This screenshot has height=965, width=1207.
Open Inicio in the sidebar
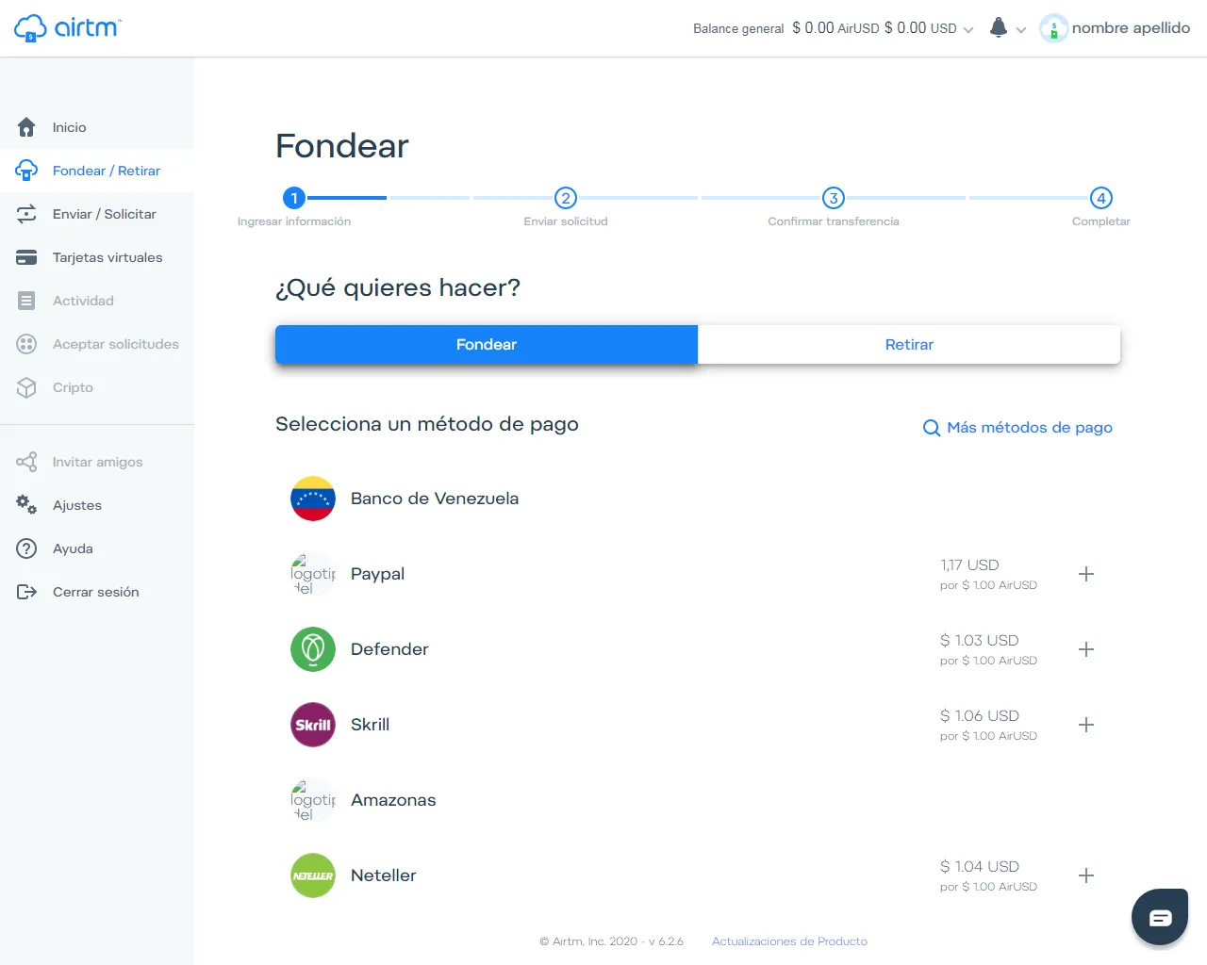coord(97,127)
